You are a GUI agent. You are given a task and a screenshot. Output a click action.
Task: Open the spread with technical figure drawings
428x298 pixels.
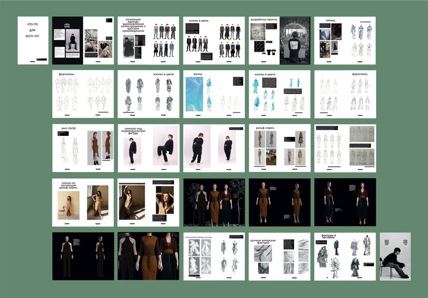(345, 148)
